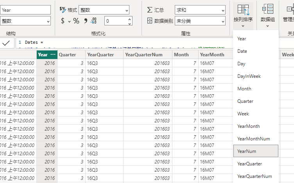294x183 pixels.
Task: Select the Month column header
Action: click(185, 55)
